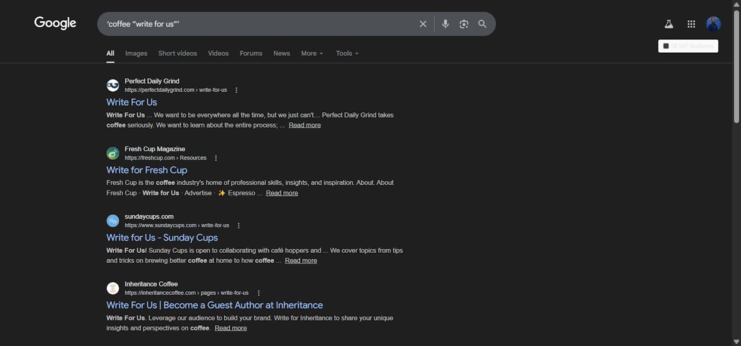Click the Fresh Cup Magazine site name

point(155,149)
